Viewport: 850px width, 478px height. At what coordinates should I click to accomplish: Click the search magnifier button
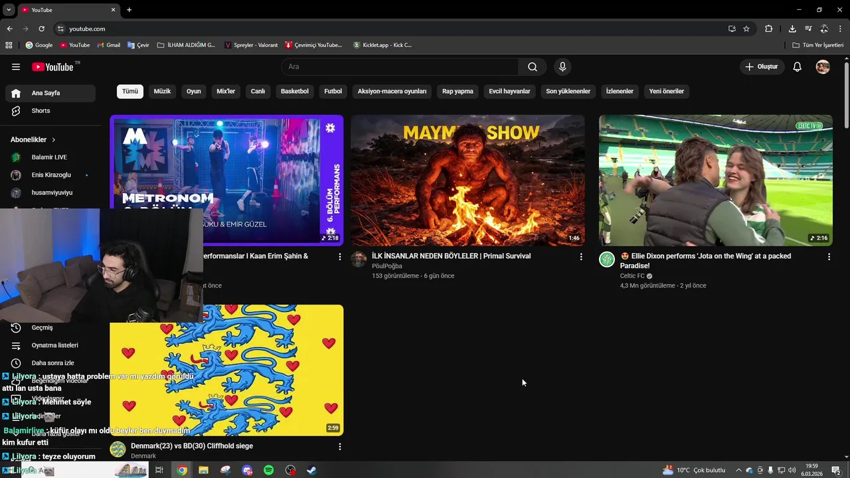pos(533,67)
